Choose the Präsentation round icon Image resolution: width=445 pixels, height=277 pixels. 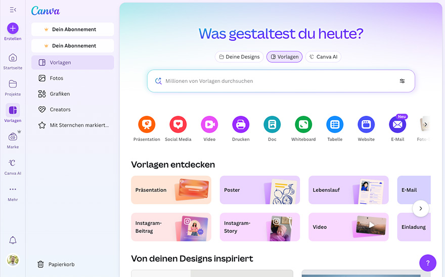147,124
